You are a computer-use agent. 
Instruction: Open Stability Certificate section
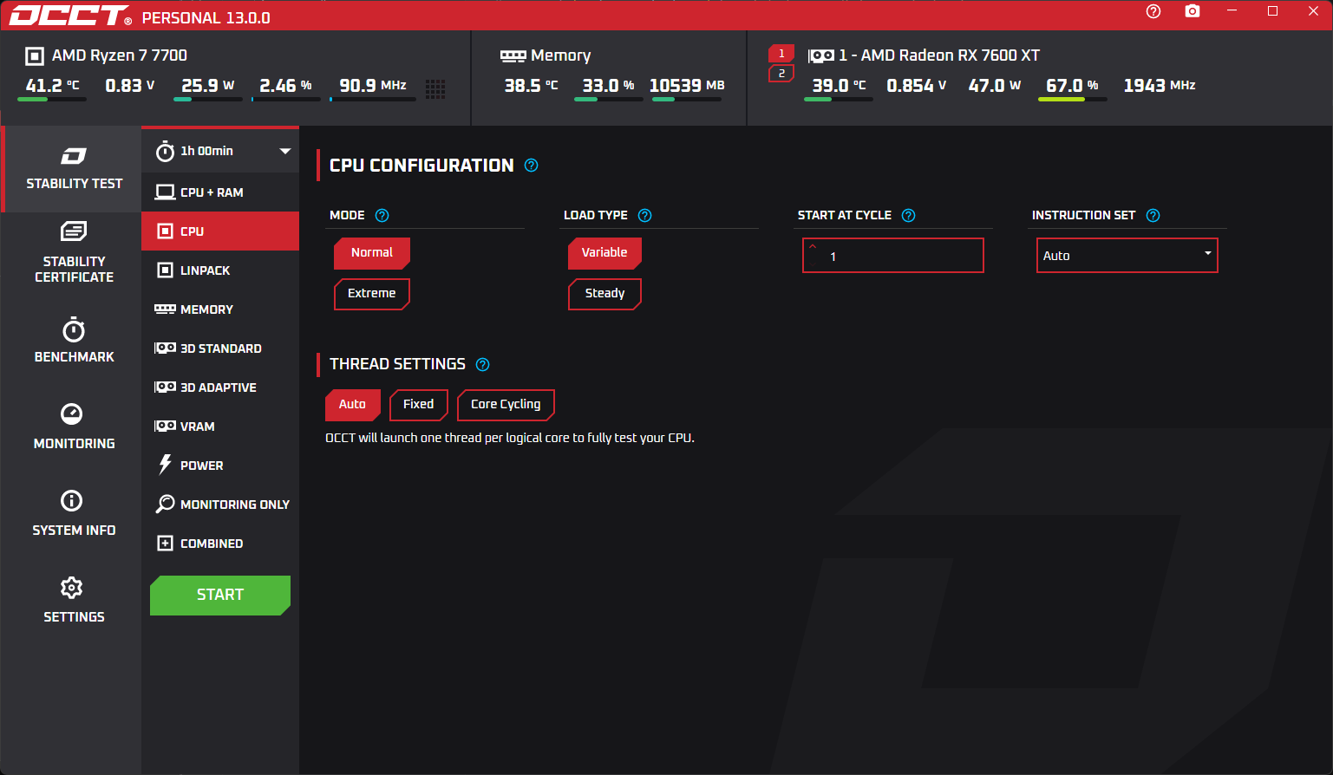point(74,252)
